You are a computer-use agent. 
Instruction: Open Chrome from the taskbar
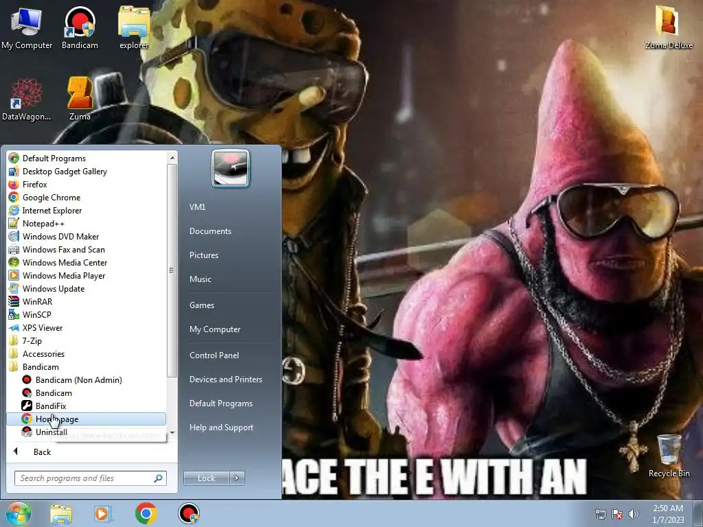click(146, 513)
